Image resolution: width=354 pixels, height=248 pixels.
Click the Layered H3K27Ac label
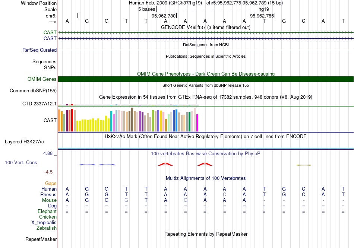point(24,142)
